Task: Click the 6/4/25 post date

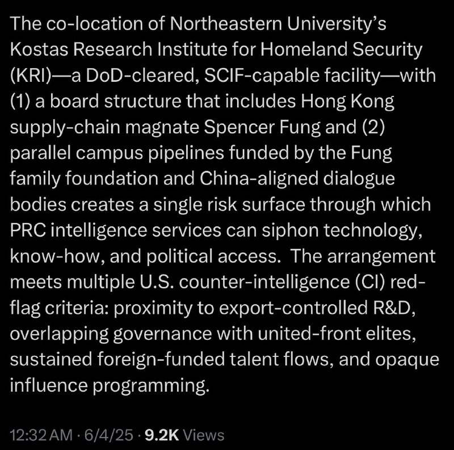Action: [109, 435]
